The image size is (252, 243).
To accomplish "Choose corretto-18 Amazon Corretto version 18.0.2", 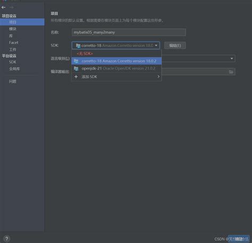I will coord(116,61).
